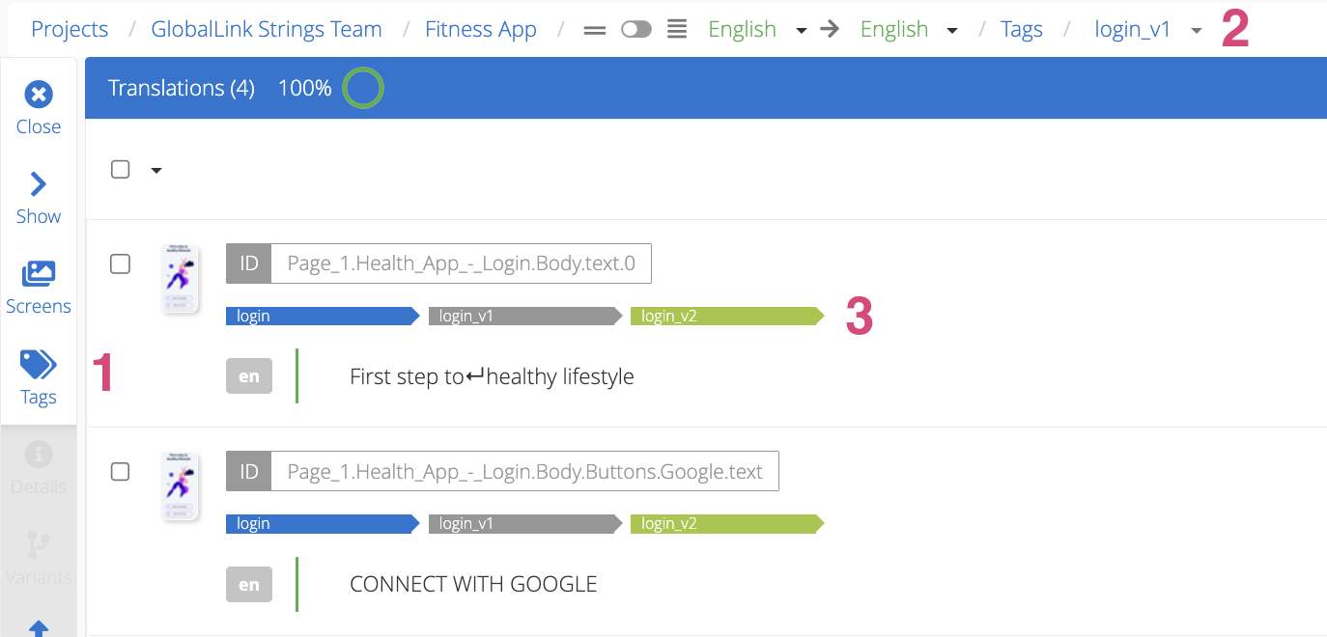Toggle the view mode switch in breadcrumb

coord(636,30)
